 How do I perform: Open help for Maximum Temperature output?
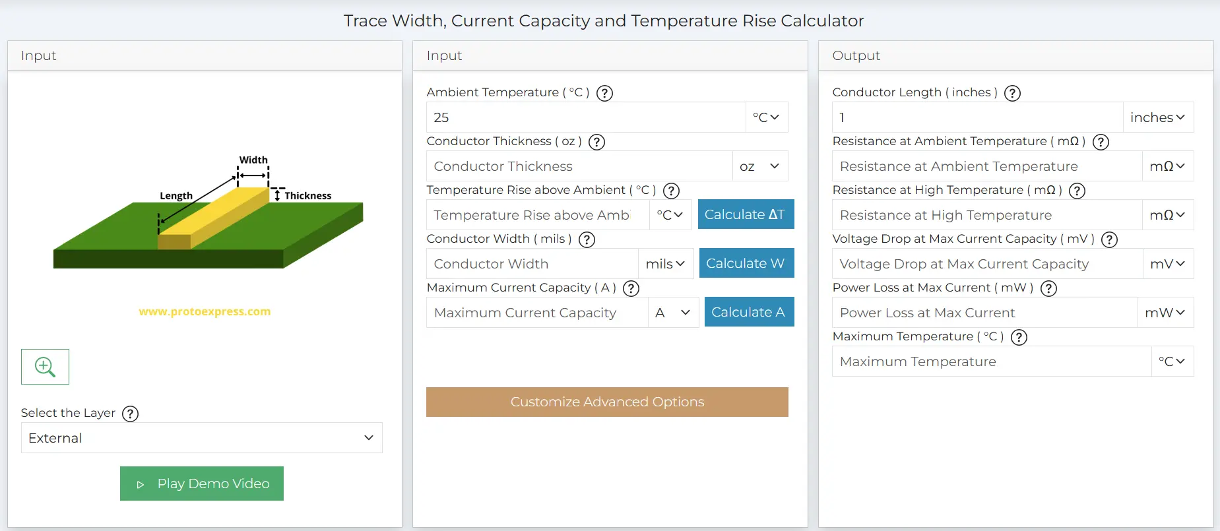click(x=1018, y=337)
